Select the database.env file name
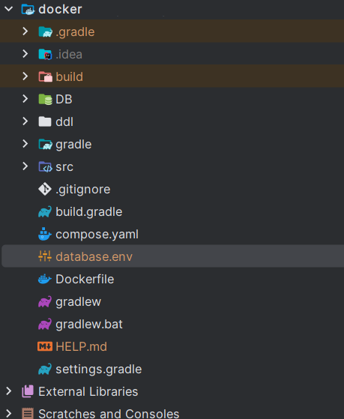 coord(94,256)
